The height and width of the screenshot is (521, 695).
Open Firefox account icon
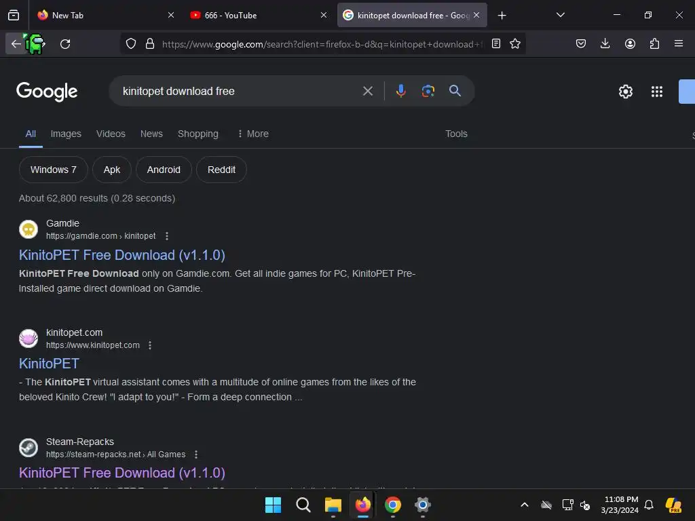(630, 43)
